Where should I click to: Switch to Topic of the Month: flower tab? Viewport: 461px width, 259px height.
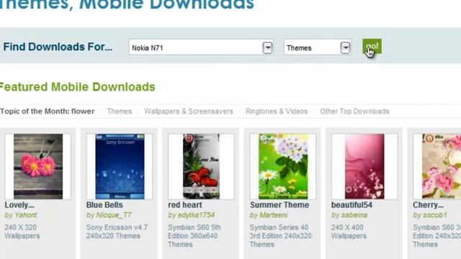tap(48, 112)
